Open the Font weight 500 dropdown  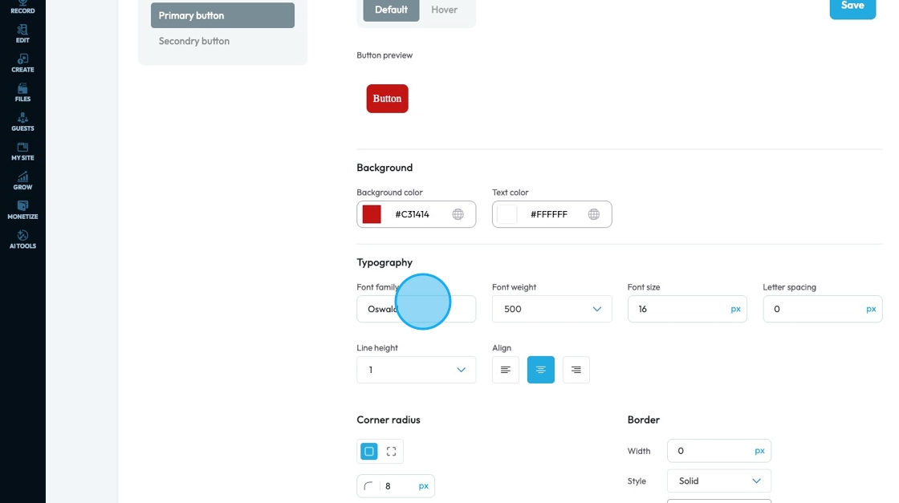(x=551, y=309)
